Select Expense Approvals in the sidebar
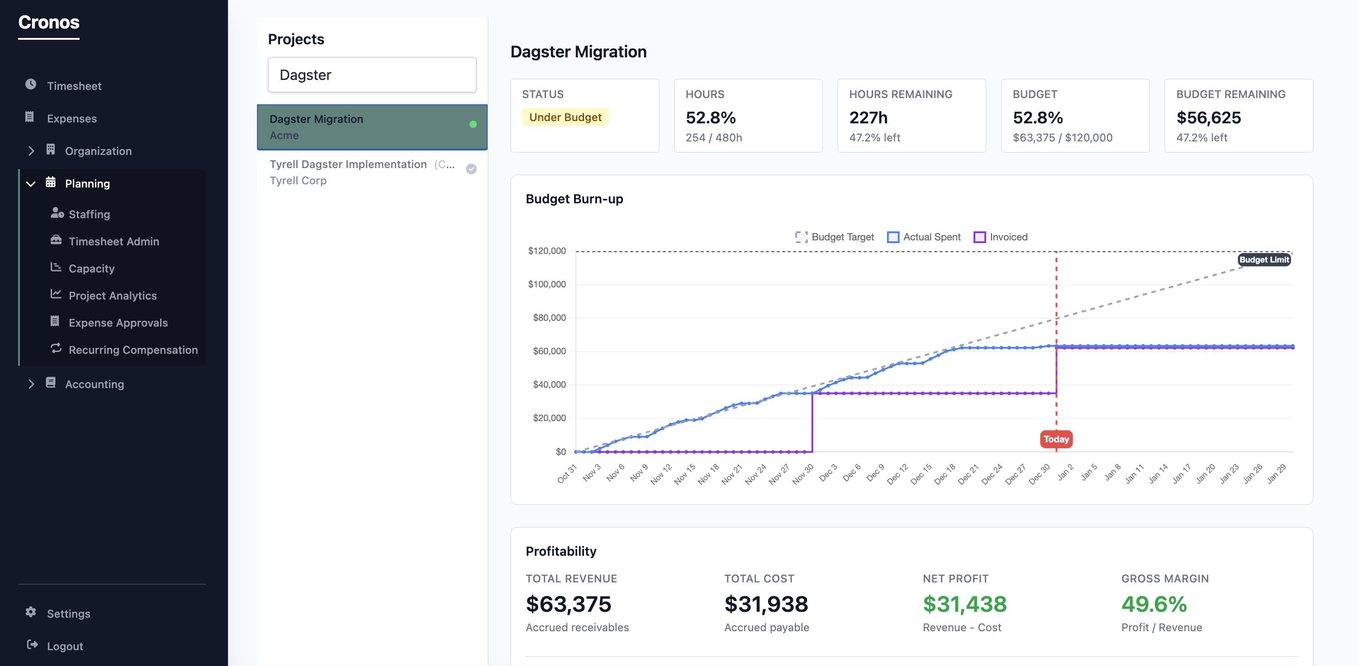 pos(118,322)
